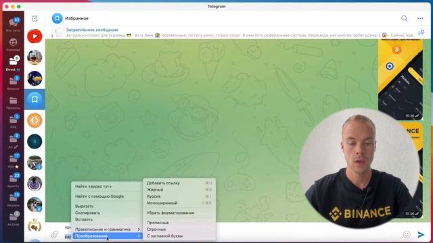Open the gold crown avatar chat
Screen dimensions: 433x243
click(35, 225)
